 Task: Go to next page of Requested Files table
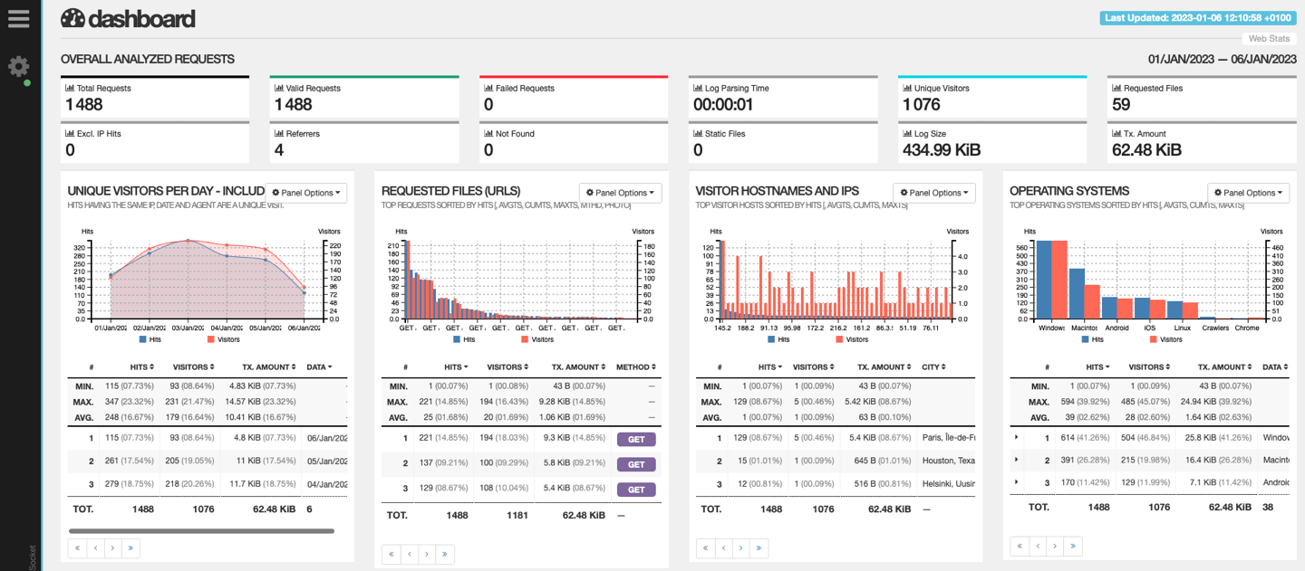pyautogui.click(x=427, y=554)
